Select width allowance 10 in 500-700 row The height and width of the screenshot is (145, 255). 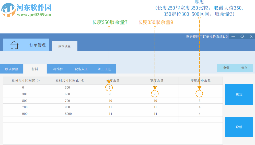(x=157, y=101)
